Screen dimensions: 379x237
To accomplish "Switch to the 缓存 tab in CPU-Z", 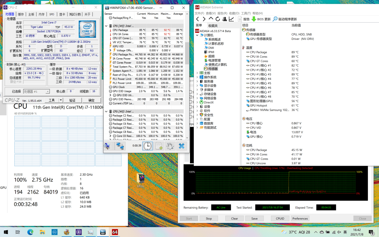I will [21, 14].
